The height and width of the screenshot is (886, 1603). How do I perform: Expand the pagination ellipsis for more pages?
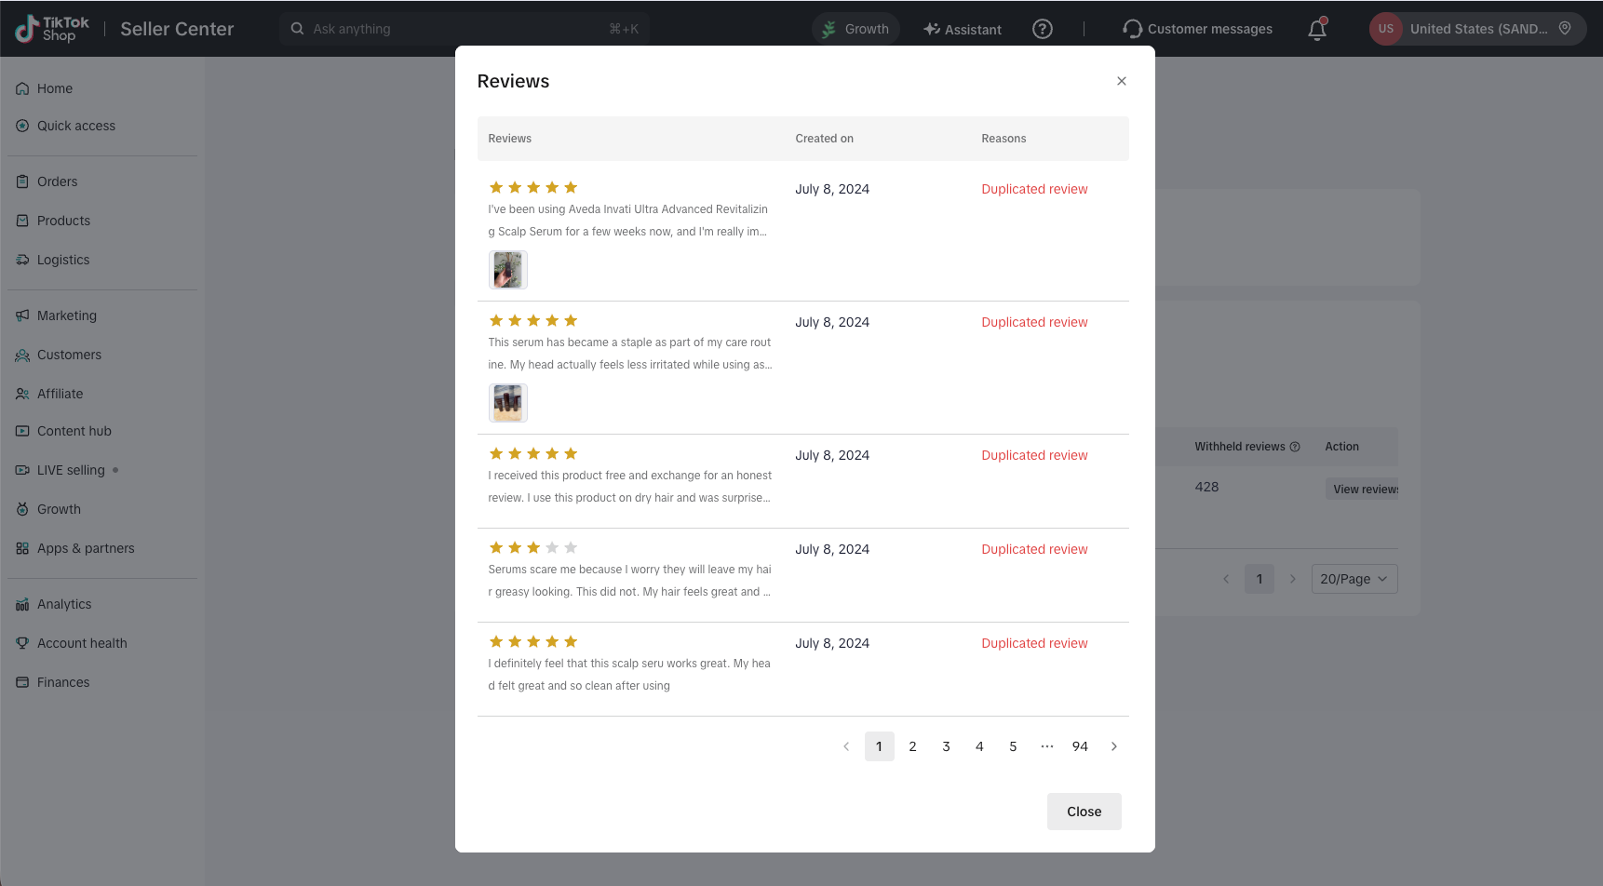tap(1047, 746)
